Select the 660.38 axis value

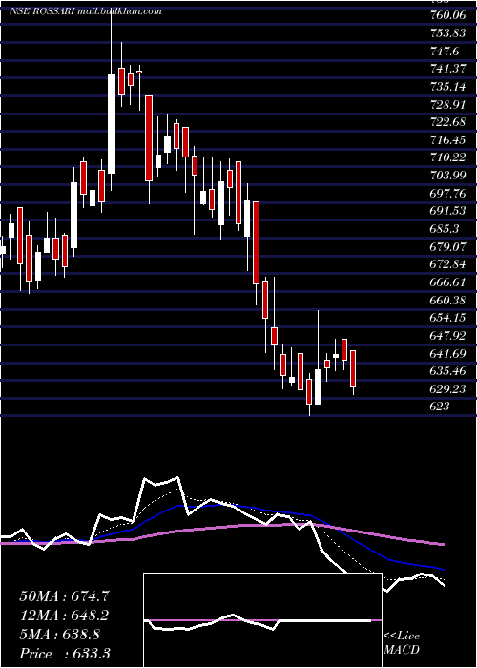(x=447, y=300)
